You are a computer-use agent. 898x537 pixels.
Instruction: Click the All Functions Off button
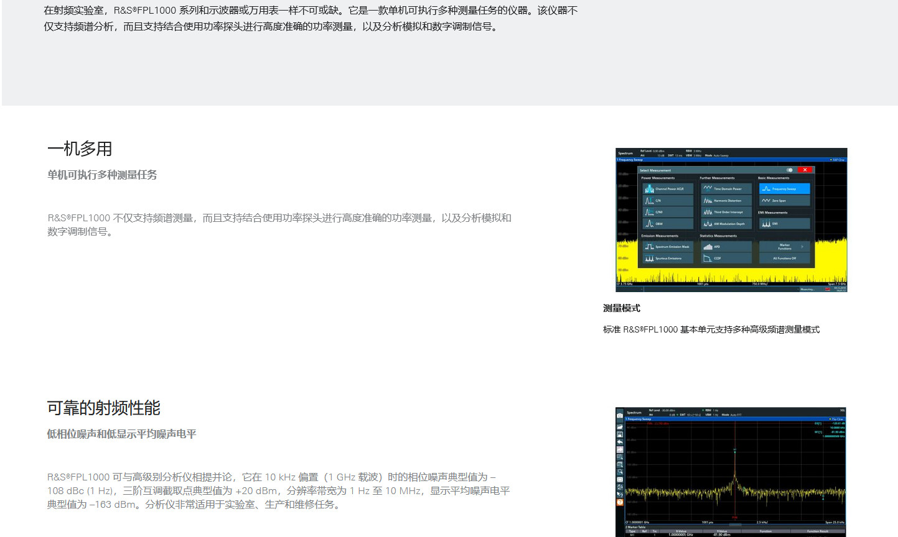[784, 258]
